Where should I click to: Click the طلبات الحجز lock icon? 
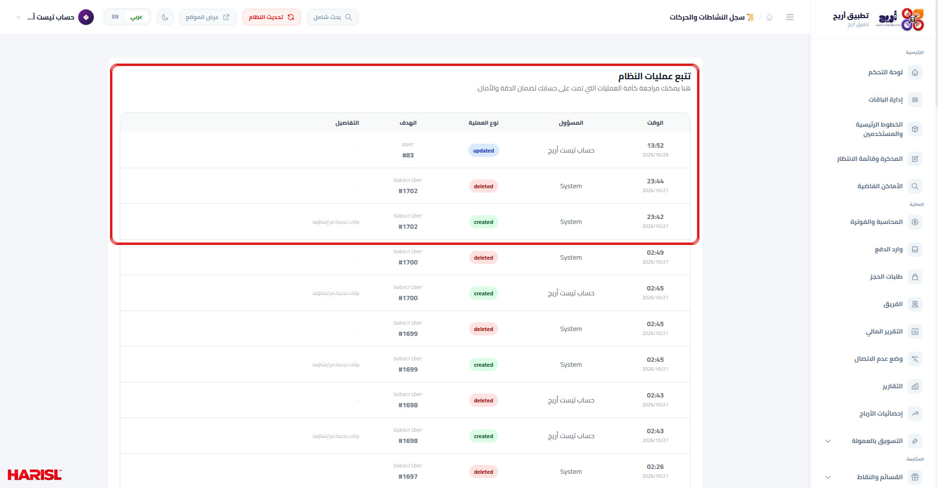(915, 277)
